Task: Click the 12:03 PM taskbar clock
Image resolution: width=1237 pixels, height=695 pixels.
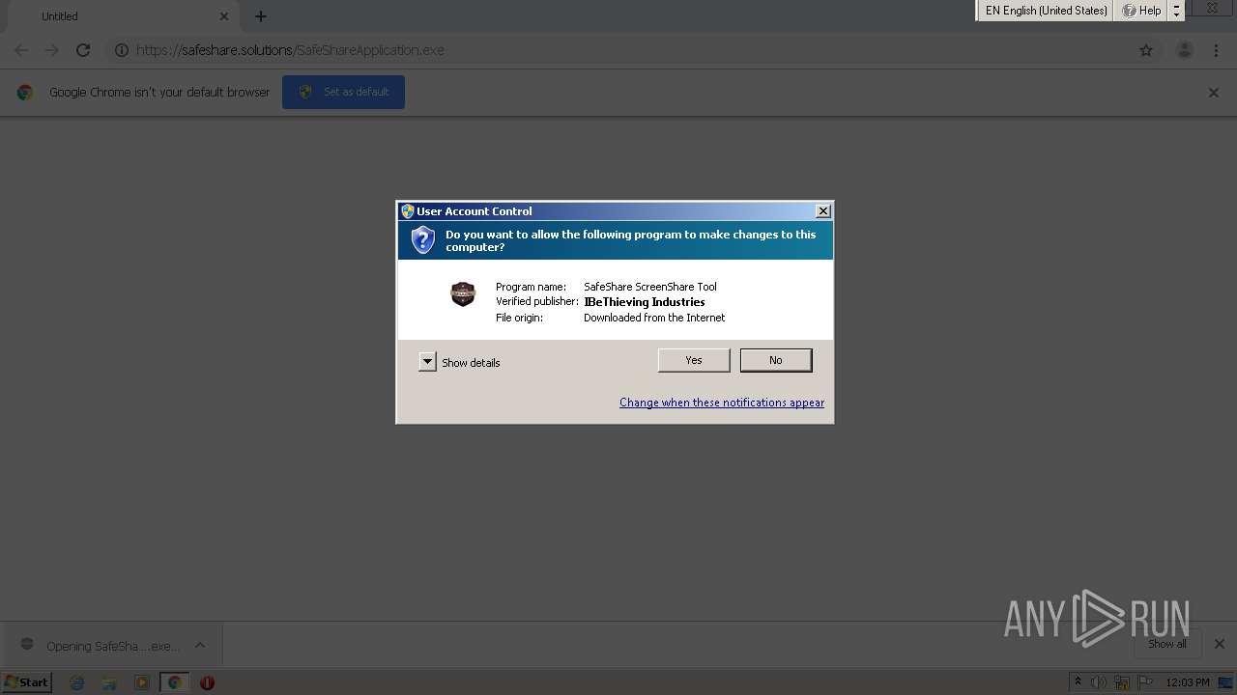Action: 1188,682
